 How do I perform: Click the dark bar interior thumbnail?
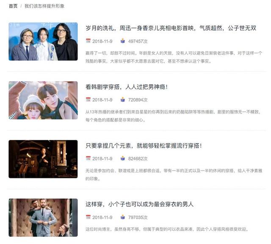click(x=43, y=159)
